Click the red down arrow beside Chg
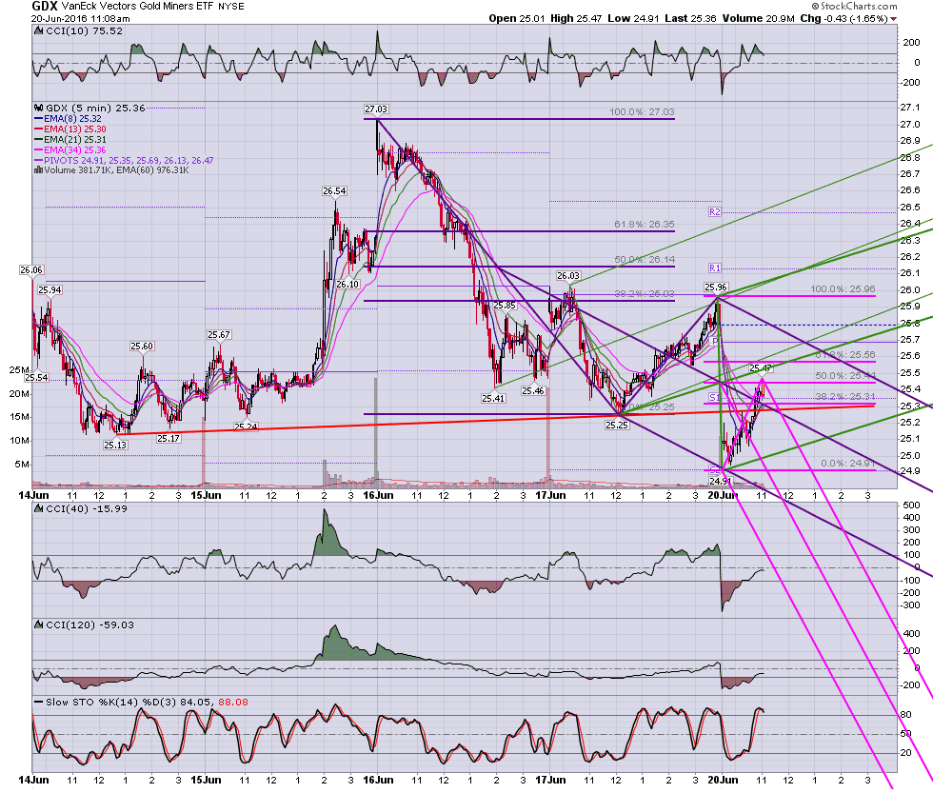933x793 pixels. coord(894,19)
